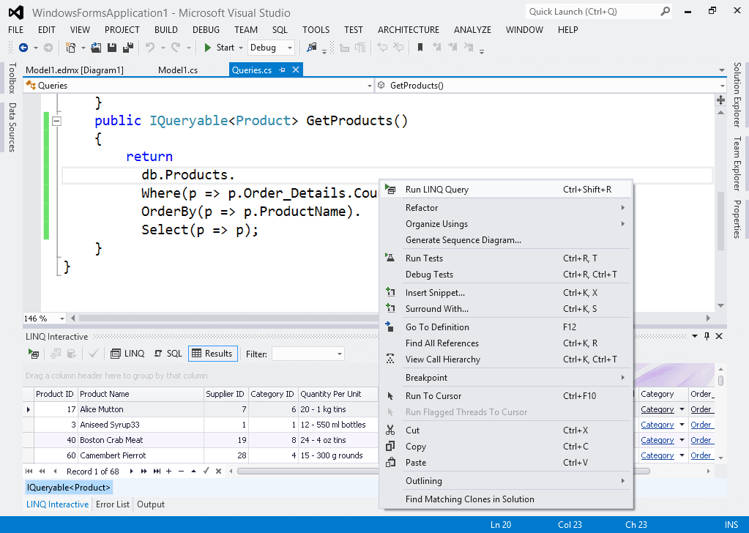The width and height of the screenshot is (749, 533).
Task: Switch to Results view in LINQ Interactive
Action: click(212, 354)
